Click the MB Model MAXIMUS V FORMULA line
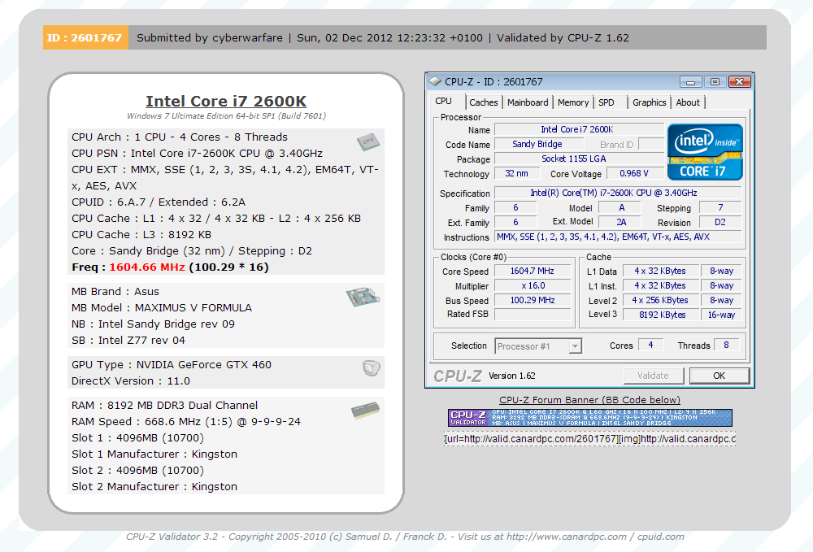 [162, 308]
